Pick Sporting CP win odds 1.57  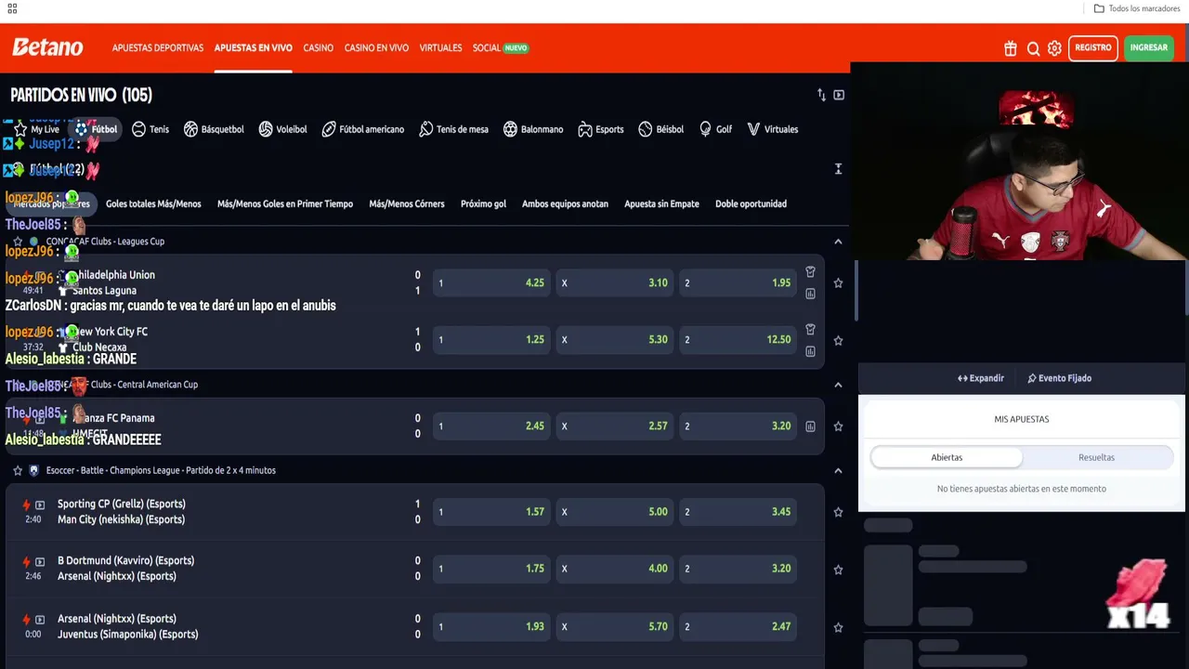[492, 512]
